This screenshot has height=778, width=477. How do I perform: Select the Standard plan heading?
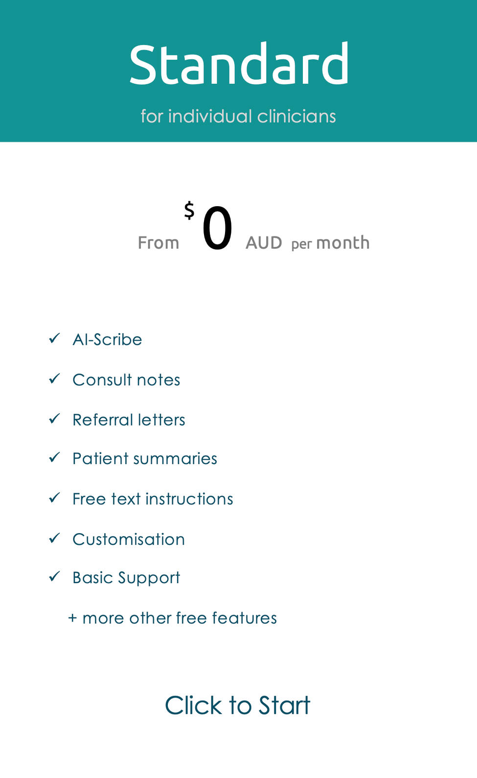(239, 64)
